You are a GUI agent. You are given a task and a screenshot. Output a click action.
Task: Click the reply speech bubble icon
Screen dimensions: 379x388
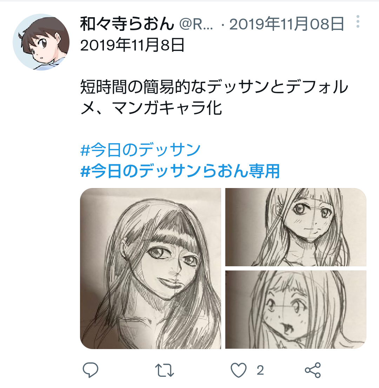coord(90,370)
